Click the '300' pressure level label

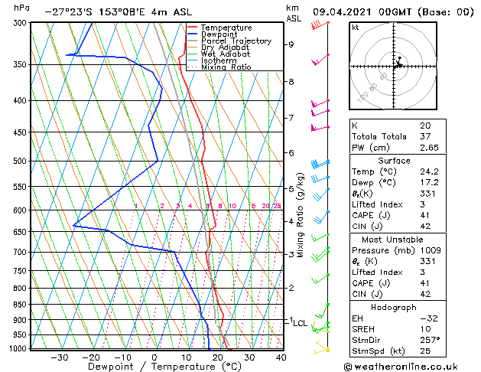[21, 23]
